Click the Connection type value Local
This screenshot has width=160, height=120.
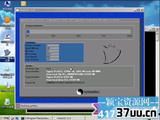(x=48, y=68)
